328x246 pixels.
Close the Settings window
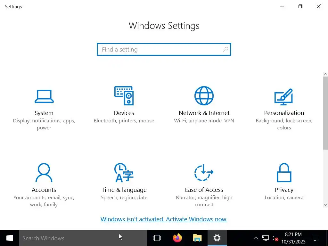point(319,6)
